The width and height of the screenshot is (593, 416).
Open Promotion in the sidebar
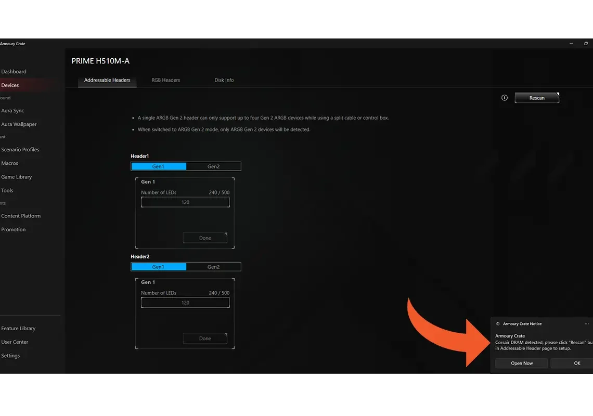(x=13, y=229)
